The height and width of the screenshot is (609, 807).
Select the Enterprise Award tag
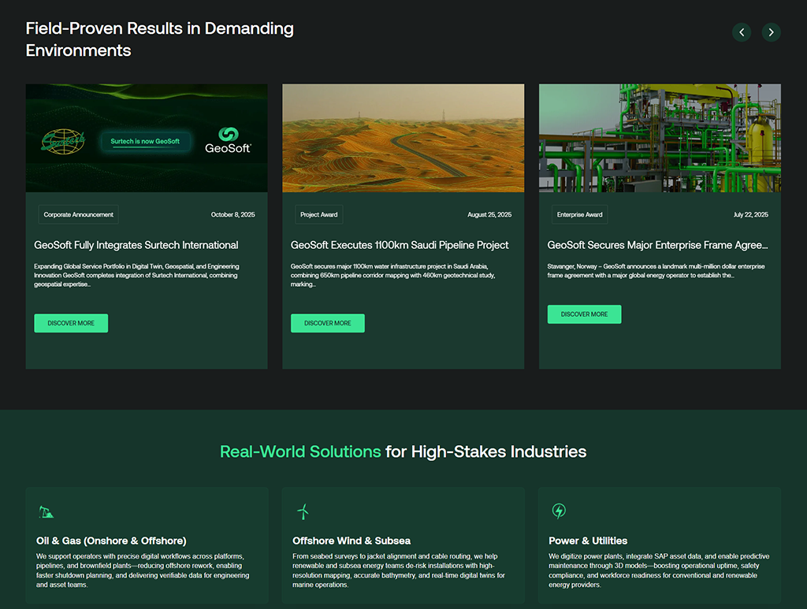[579, 214]
